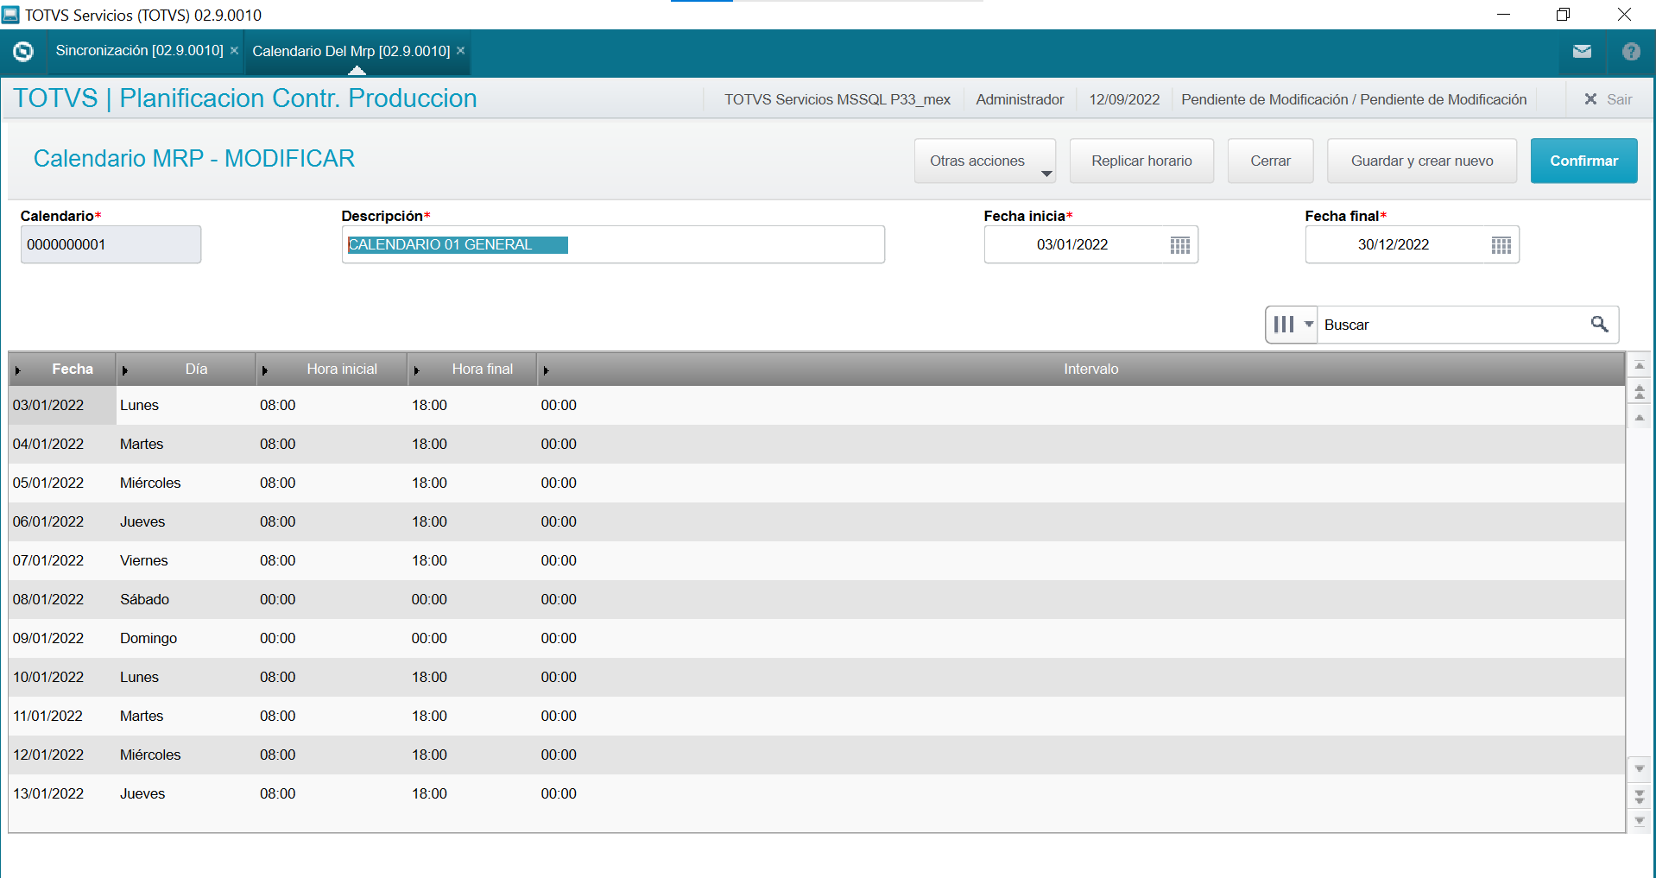Image resolution: width=1656 pixels, height=878 pixels.
Task: Open the help question mark icon
Action: [1631, 52]
